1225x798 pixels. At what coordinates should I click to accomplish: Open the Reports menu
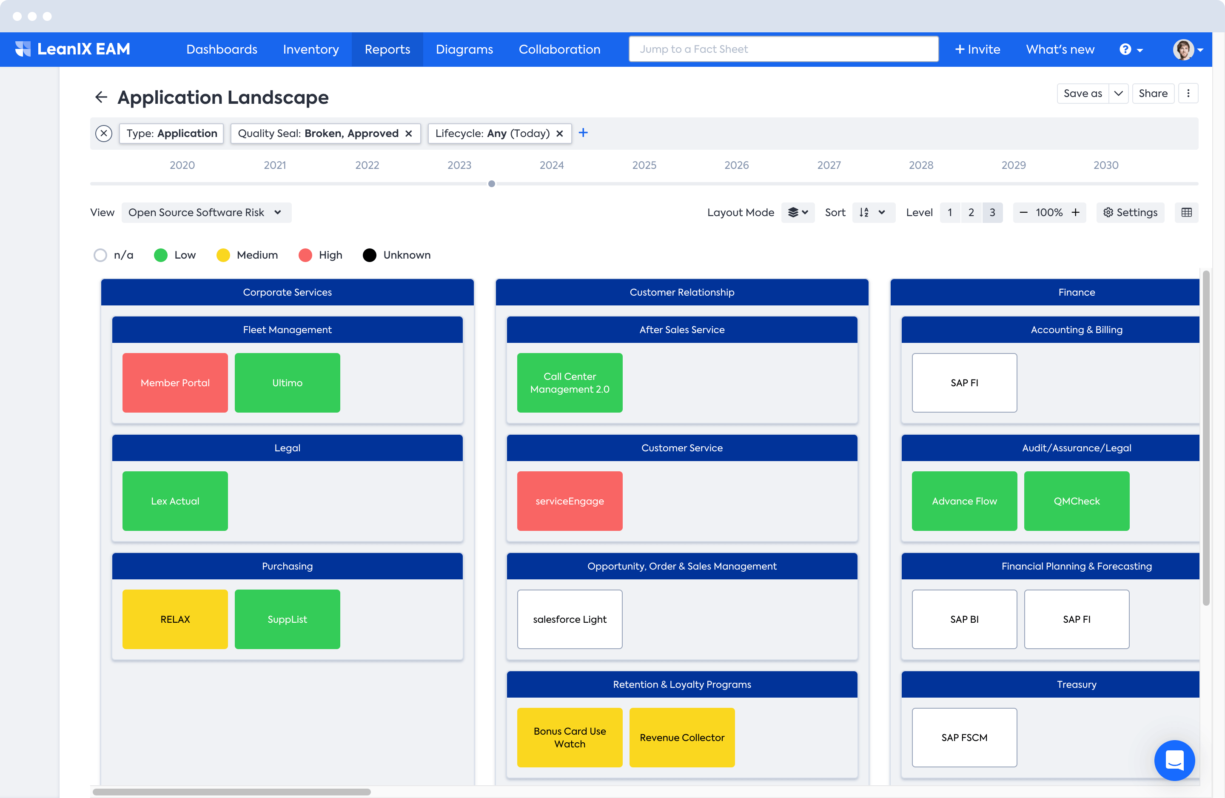[387, 49]
